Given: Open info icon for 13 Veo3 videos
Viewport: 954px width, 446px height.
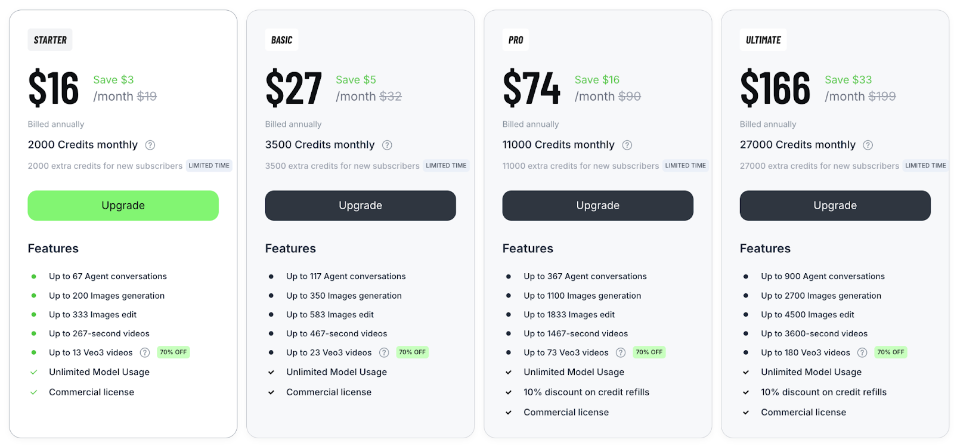Looking at the screenshot, I should tap(145, 352).
